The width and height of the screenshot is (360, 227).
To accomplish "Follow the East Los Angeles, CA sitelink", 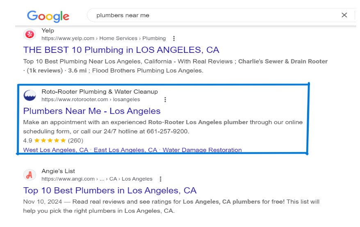I will click(125, 150).
